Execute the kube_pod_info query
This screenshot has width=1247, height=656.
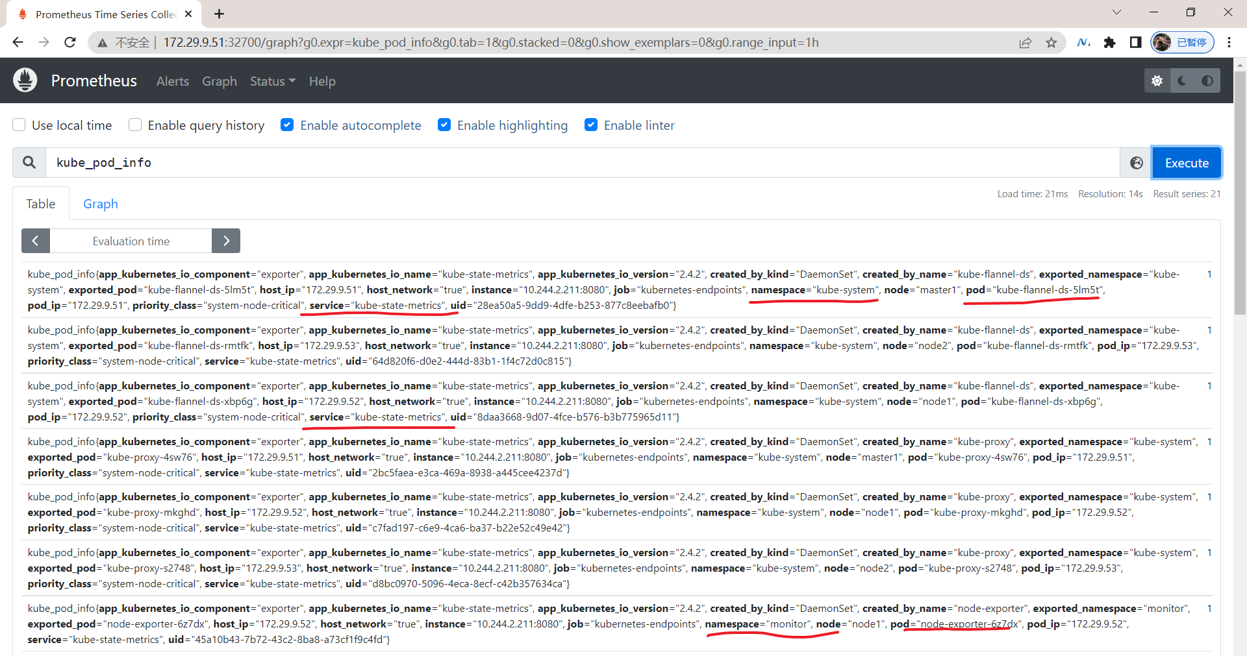coord(1187,163)
